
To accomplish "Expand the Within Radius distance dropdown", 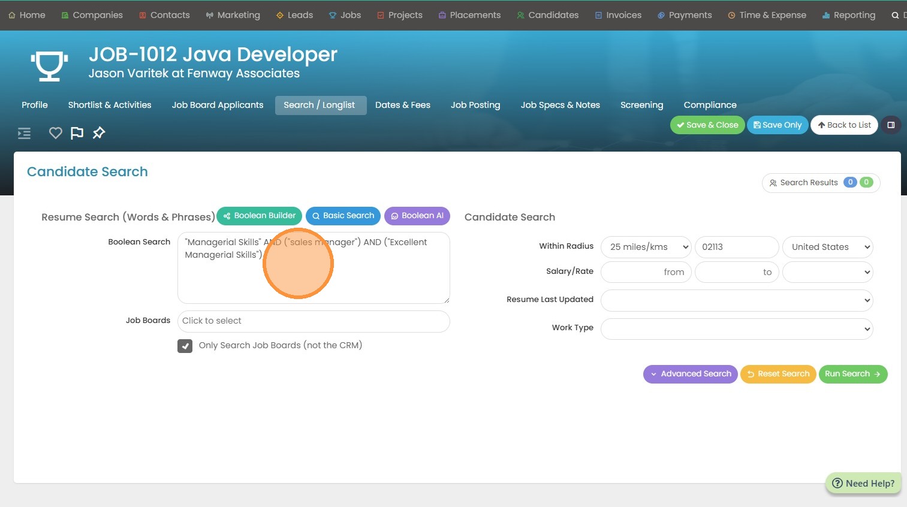I will [x=646, y=247].
